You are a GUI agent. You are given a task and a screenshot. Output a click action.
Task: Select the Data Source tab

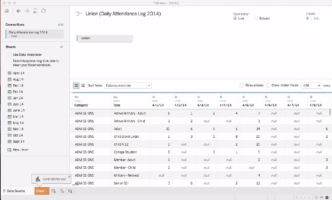pos(16,191)
